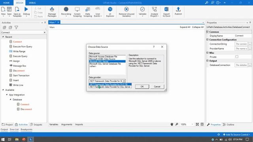Start the Debug play button
The image size is (253, 142).
tap(26, 9)
